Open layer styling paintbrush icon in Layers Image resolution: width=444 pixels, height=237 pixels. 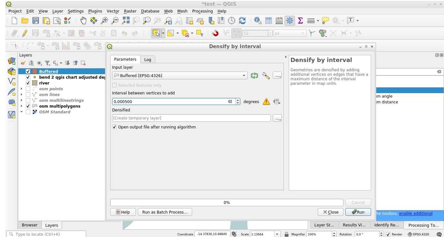[23, 63]
